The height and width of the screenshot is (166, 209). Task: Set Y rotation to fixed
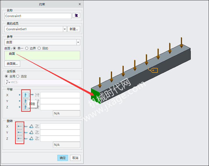[26, 133]
